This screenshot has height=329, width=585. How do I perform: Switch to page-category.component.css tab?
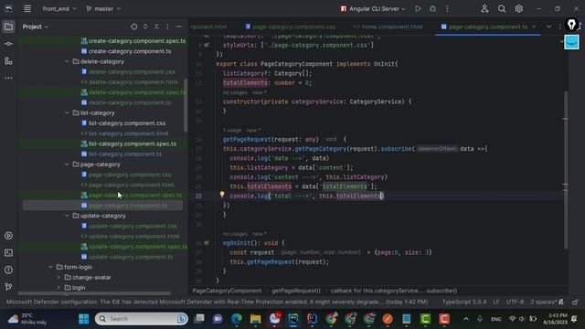click(291, 27)
